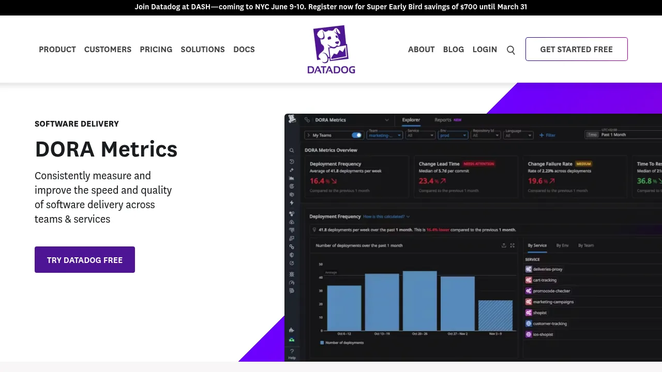The image size is (662, 372).
Task: Click the bug icon in the dashboard sidebar
Action: click(292, 274)
